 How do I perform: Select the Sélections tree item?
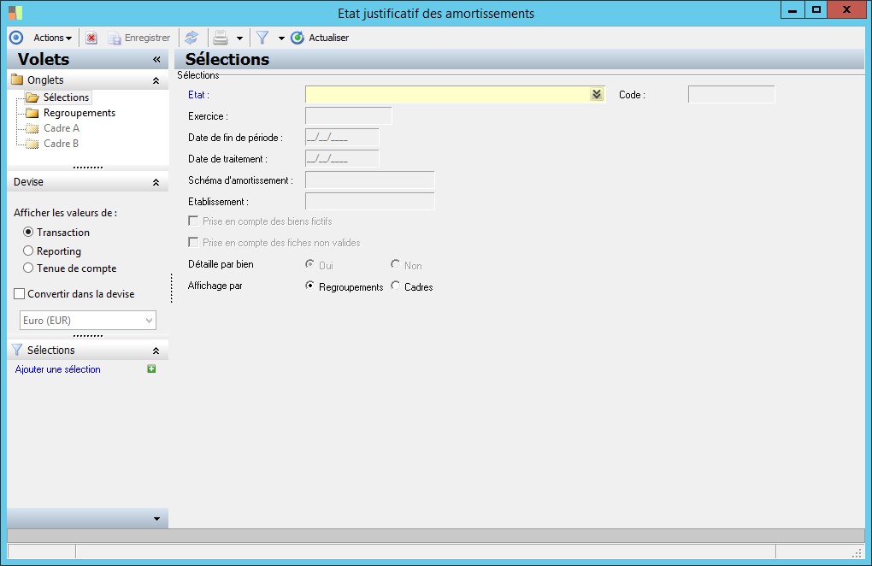pos(66,97)
